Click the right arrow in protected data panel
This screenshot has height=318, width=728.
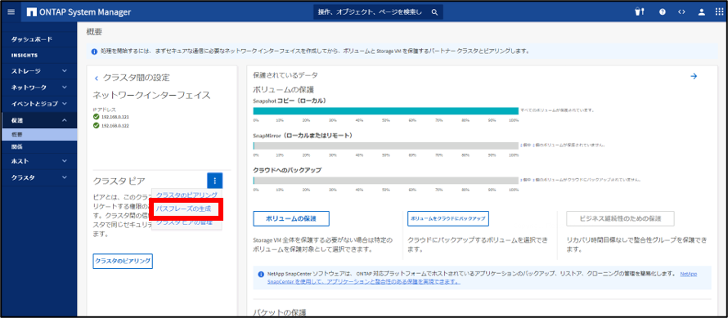pyautogui.click(x=694, y=76)
